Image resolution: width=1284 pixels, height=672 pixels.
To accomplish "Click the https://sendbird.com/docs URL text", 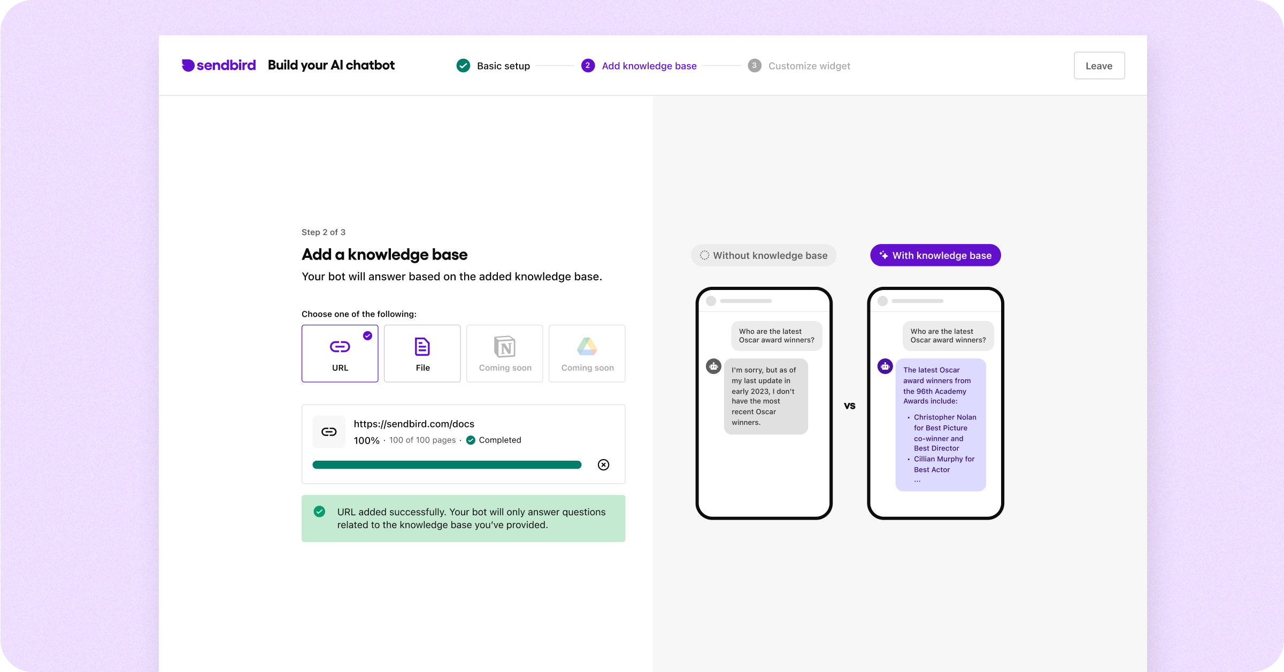I will pyautogui.click(x=414, y=424).
